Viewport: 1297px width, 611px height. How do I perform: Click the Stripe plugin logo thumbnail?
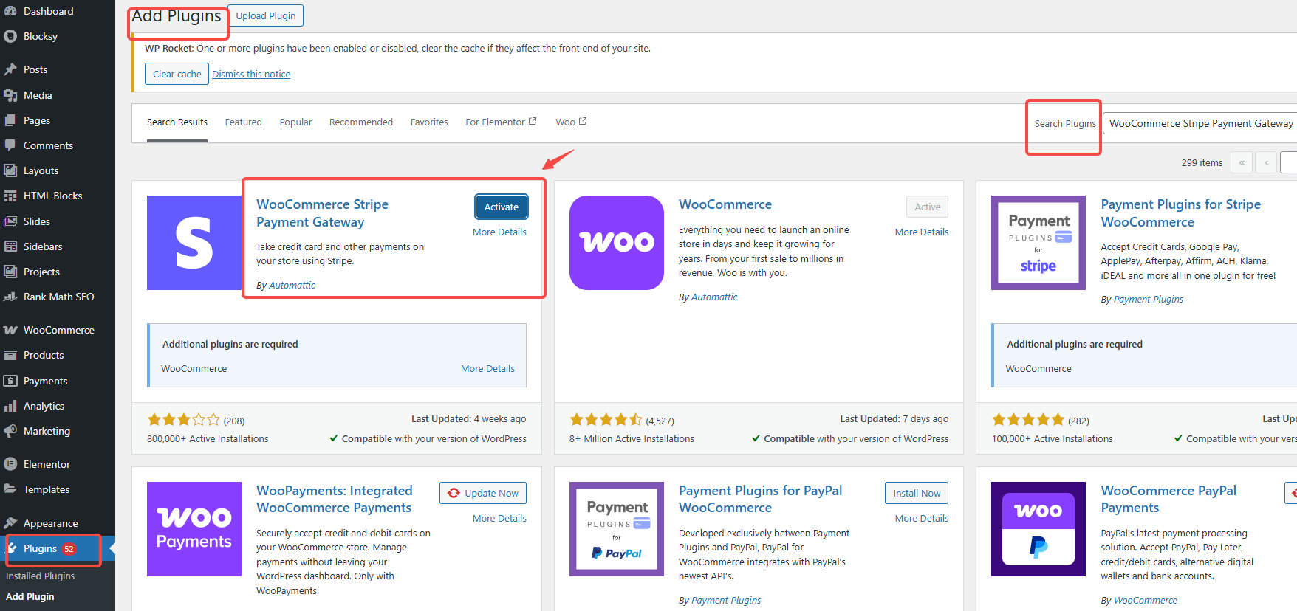194,243
